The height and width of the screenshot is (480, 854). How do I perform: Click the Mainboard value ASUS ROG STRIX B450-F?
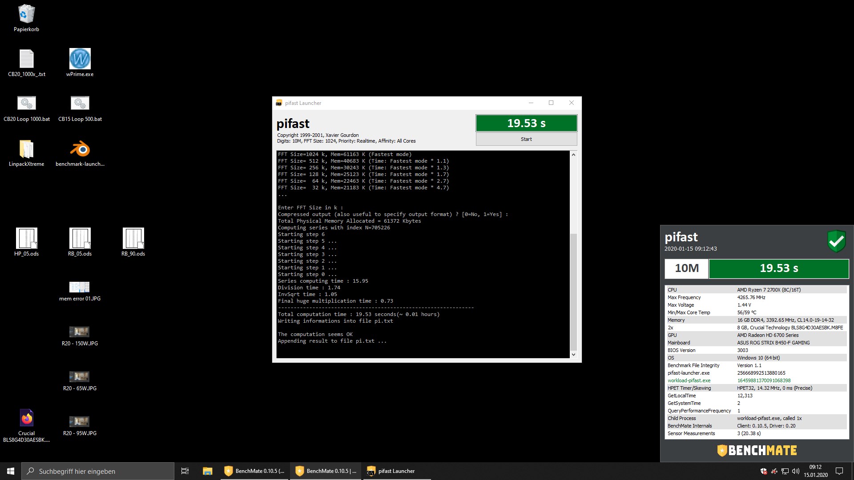coord(773,343)
